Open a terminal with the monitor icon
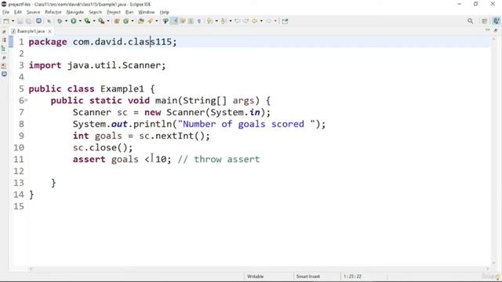This screenshot has height=282, width=502. pyautogui.click(x=38, y=21)
